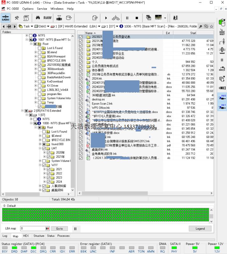Uncheck the desktop.ini file checkbox

pyautogui.click(x=80, y=99)
